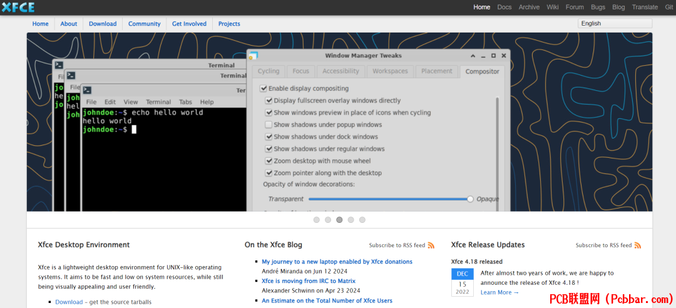Switch to the Placement tab
This screenshot has height=308, width=676.
click(x=437, y=71)
